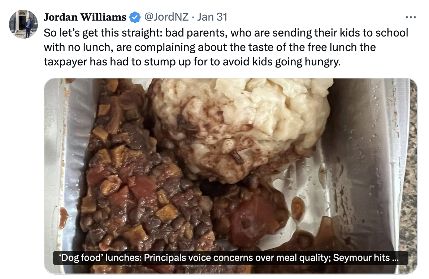Click the Jordan Williams display name
Viewport: 429px width, 279px height.
coord(85,17)
